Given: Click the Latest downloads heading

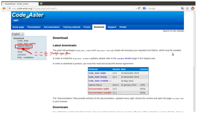Looking at the screenshot, I should (x=64, y=45).
